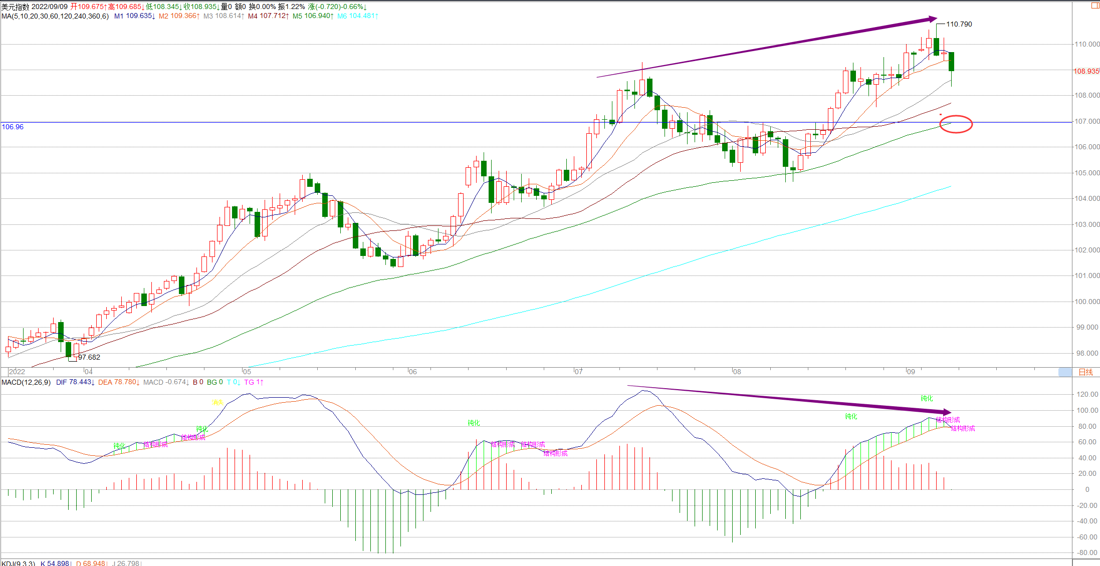The image size is (1100, 566).
Task: Click the 低108.345 low value in header
Action: coord(164,7)
